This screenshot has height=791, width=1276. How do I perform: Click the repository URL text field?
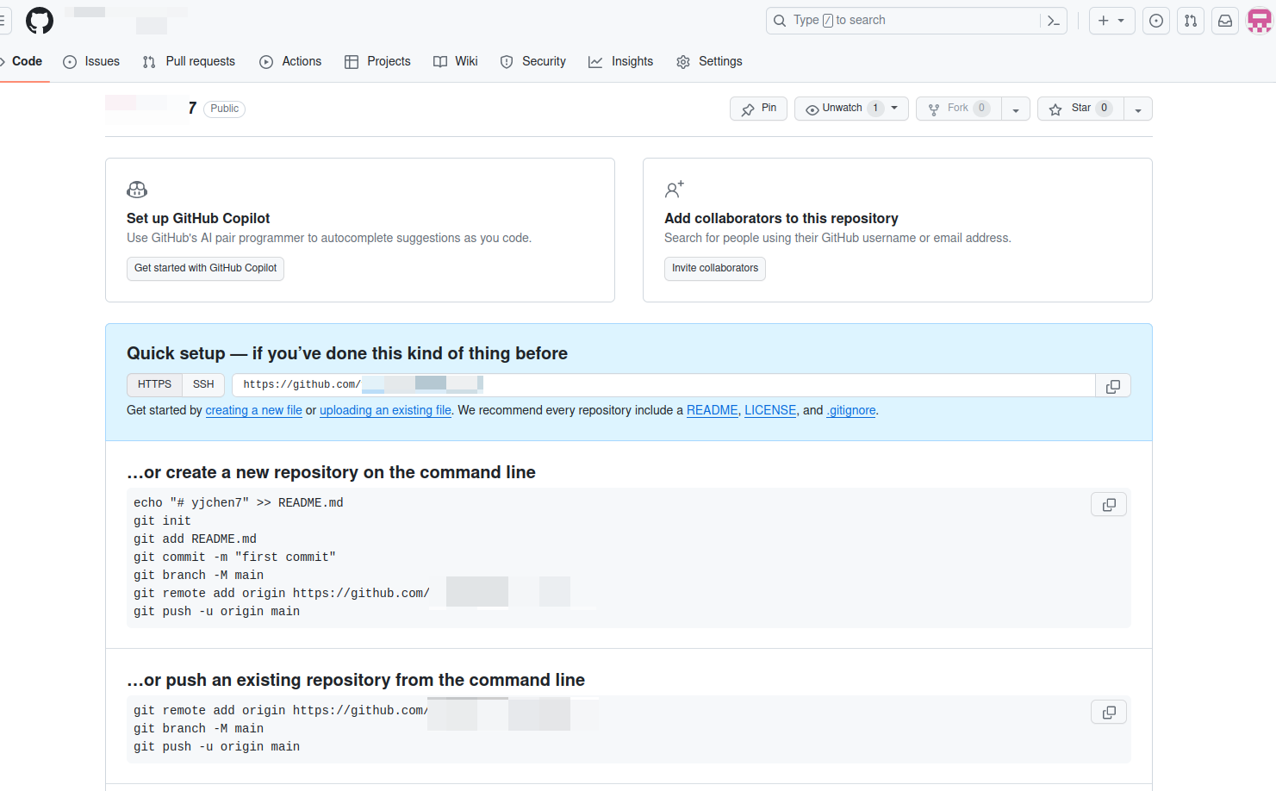tap(663, 385)
